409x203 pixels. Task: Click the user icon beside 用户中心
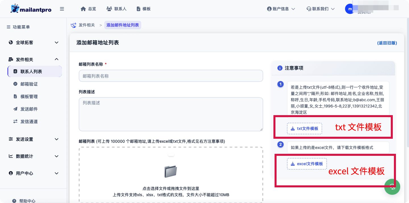[x=11, y=173]
